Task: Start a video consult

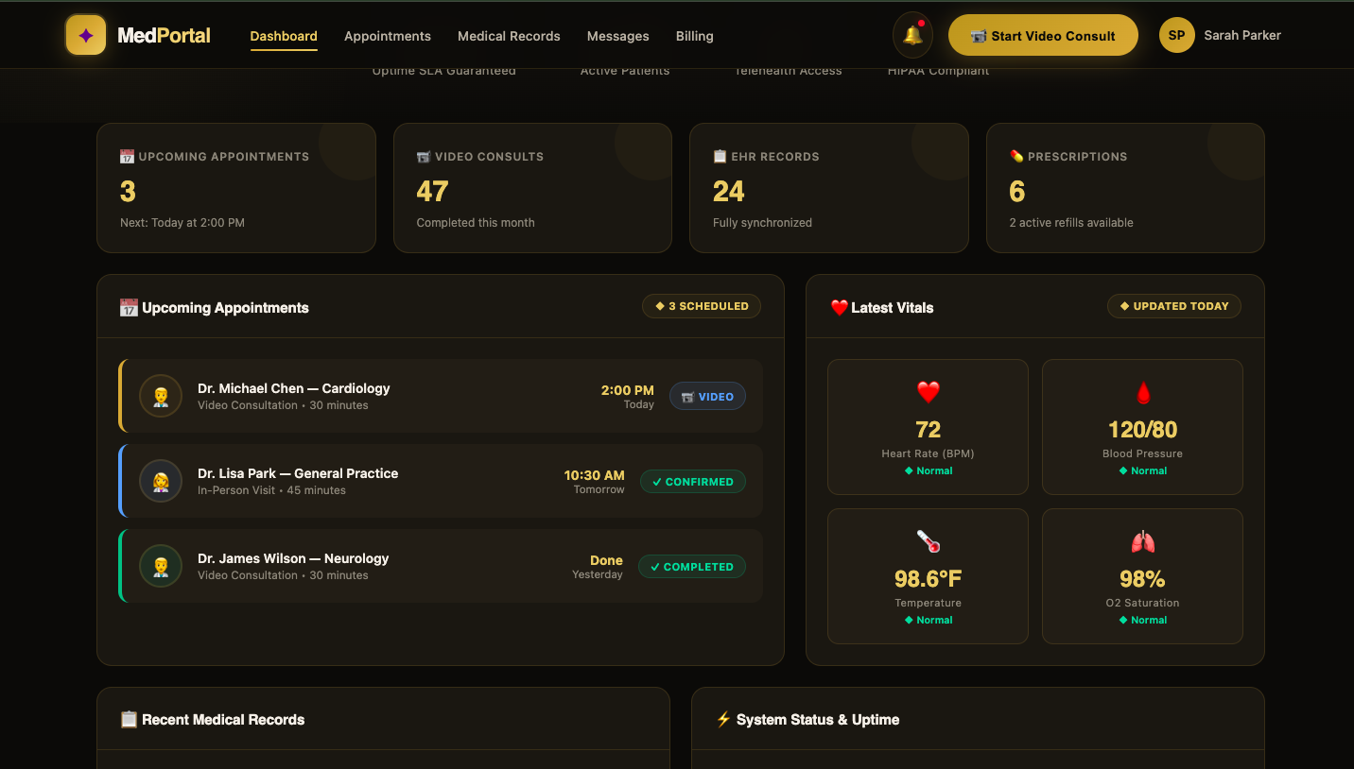Action: [x=1043, y=35]
